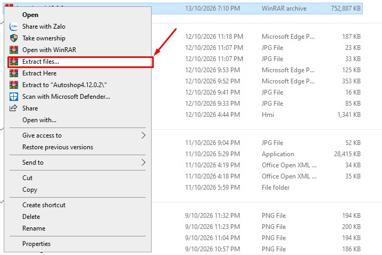The width and height of the screenshot is (382, 255).
Task: Click date 13/10/2026 7:10 PM
Action: (x=212, y=8)
